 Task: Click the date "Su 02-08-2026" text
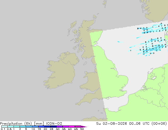112,124
